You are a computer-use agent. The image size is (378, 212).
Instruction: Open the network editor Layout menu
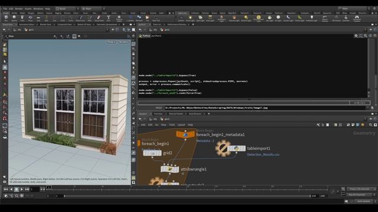click(x=181, y=125)
